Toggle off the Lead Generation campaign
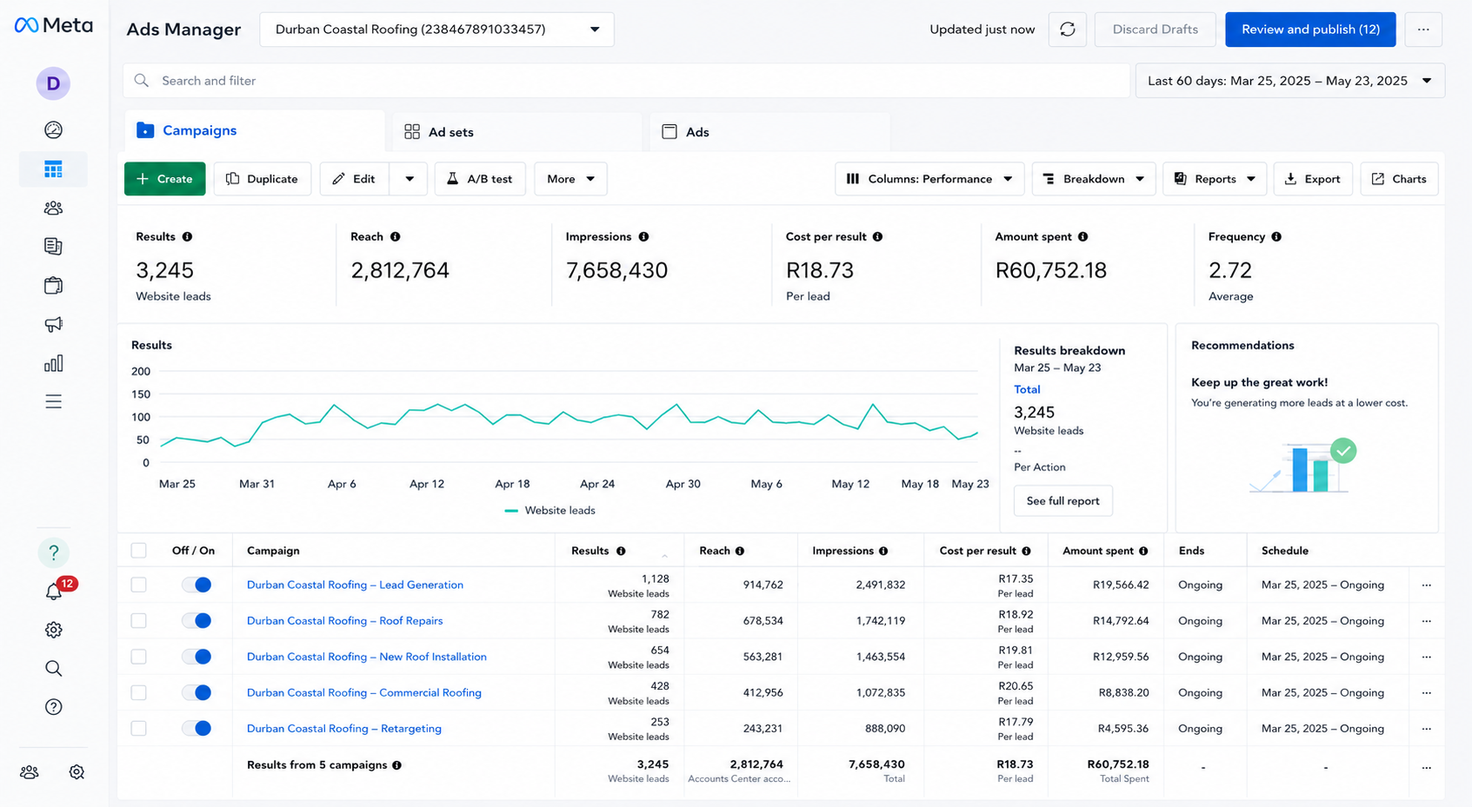1472x807 pixels. (x=196, y=585)
